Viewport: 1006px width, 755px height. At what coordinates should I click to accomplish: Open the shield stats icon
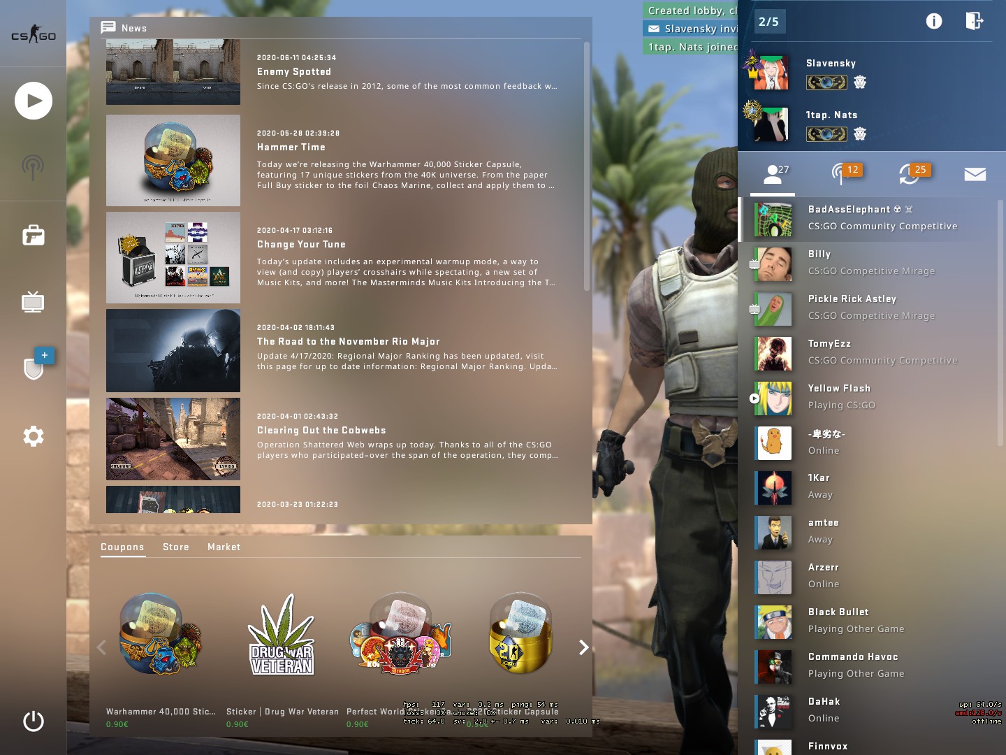[34, 368]
